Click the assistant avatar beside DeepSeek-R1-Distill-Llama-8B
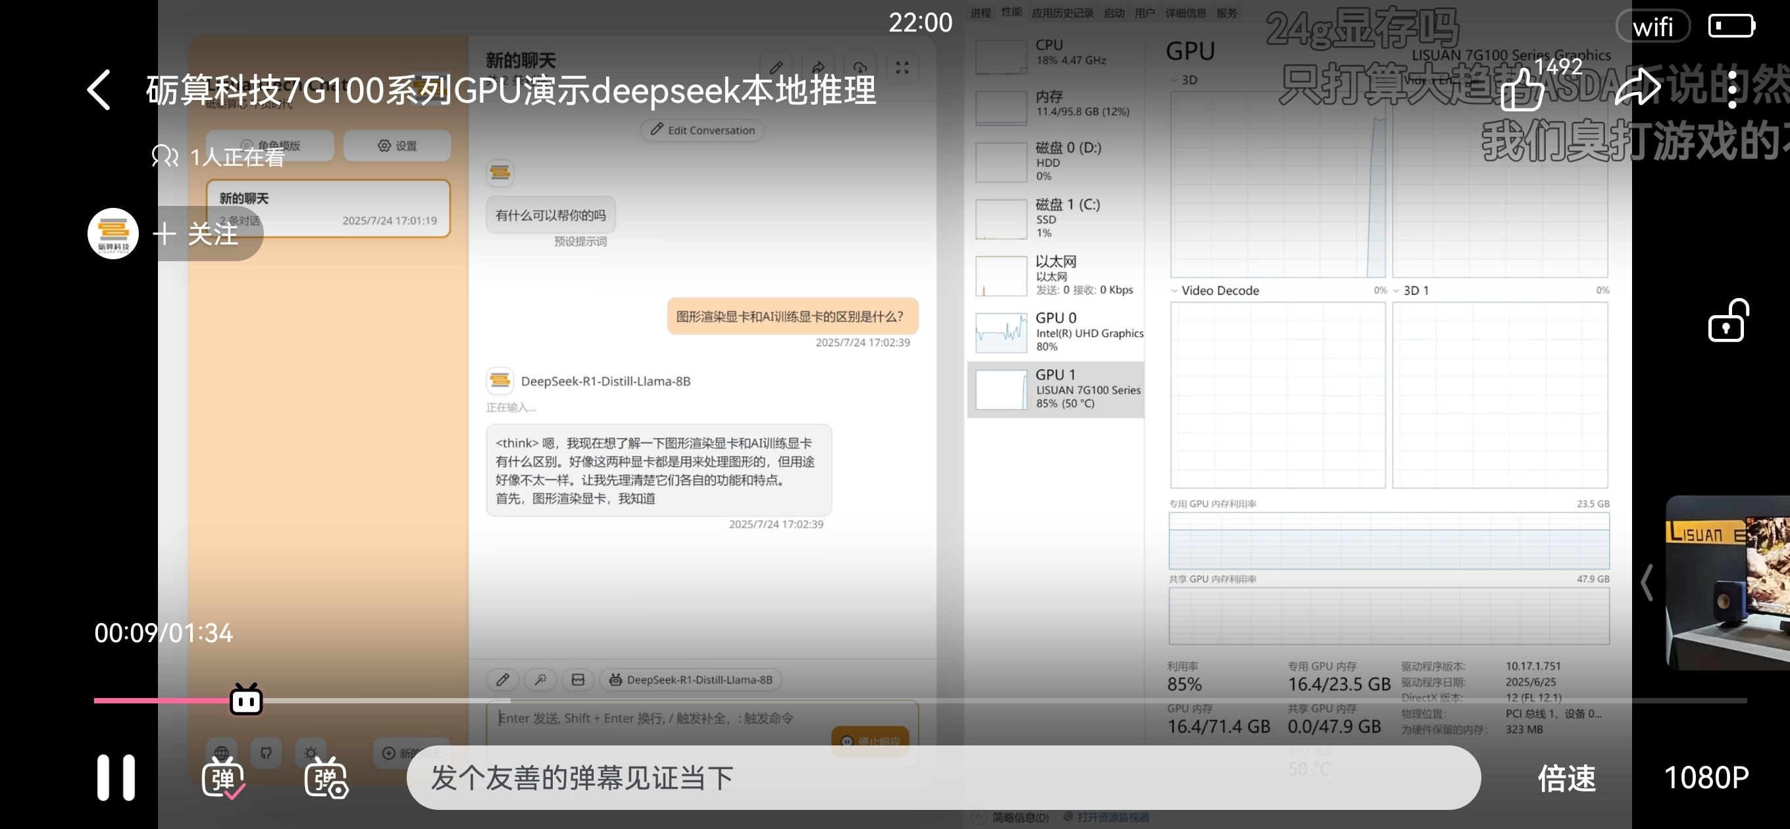 point(499,381)
